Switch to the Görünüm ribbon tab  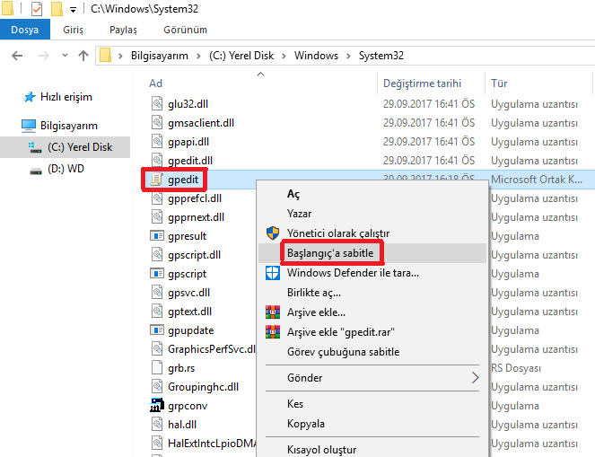click(x=185, y=30)
